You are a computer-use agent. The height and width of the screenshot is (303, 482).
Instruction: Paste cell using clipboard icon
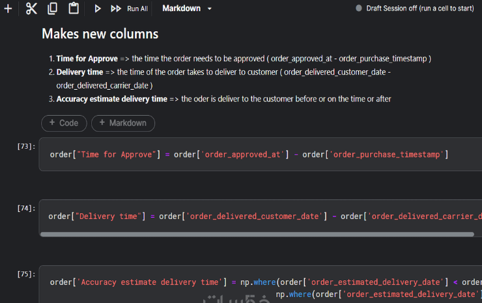point(74,8)
